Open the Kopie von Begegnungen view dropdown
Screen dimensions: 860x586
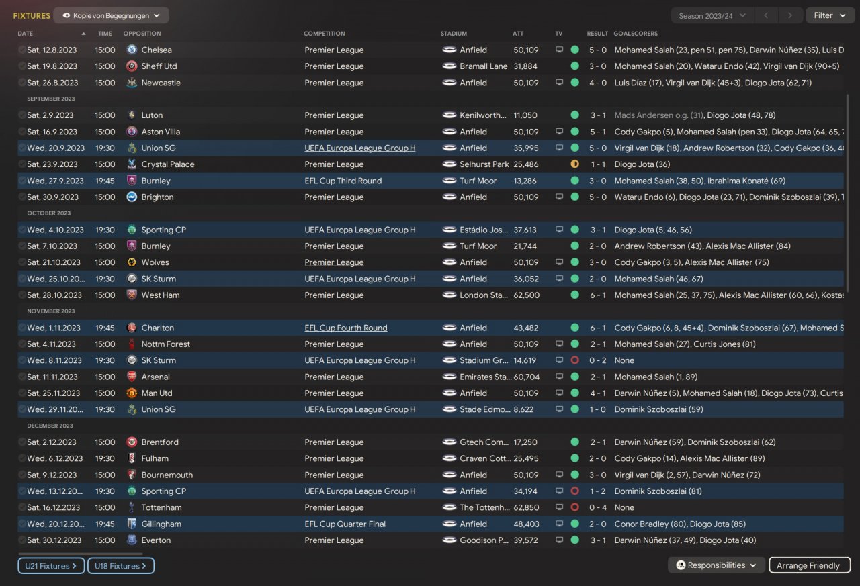(x=111, y=15)
